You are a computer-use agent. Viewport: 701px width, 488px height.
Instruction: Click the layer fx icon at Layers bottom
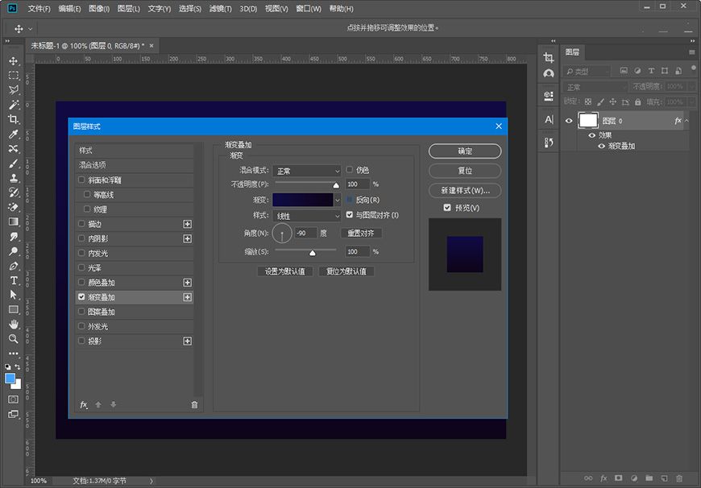click(x=604, y=478)
